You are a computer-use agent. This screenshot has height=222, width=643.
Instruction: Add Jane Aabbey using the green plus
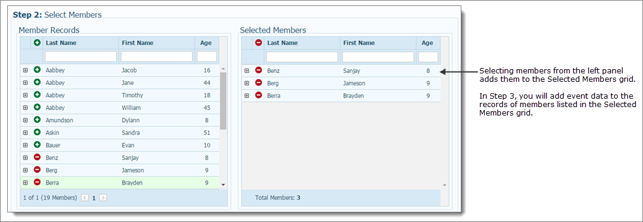click(37, 82)
